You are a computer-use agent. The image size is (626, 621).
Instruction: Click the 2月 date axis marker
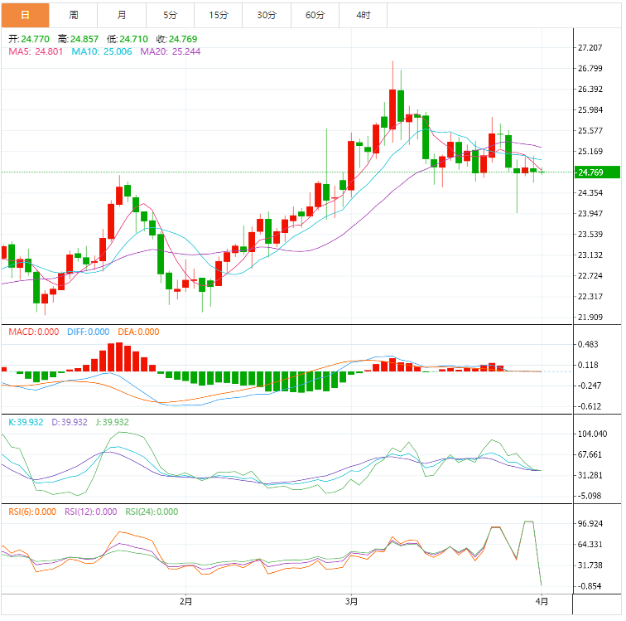click(x=185, y=600)
